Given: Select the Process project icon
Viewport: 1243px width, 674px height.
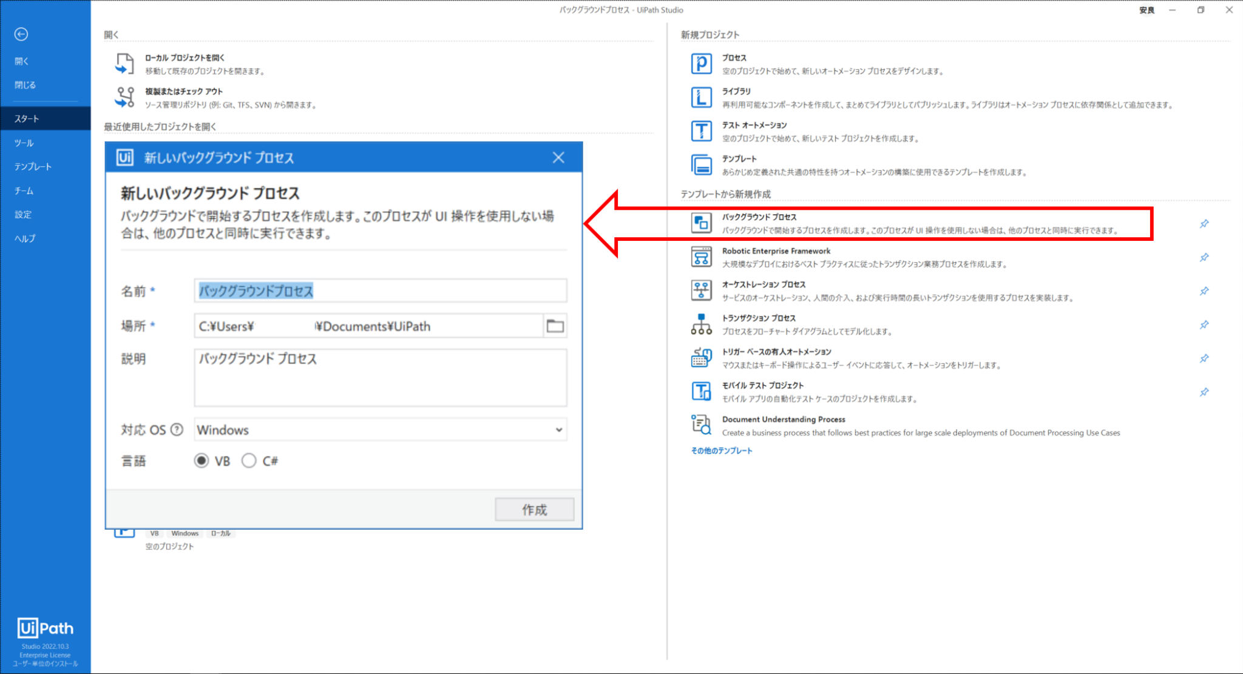Looking at the screenshot, I should [701, 64].
